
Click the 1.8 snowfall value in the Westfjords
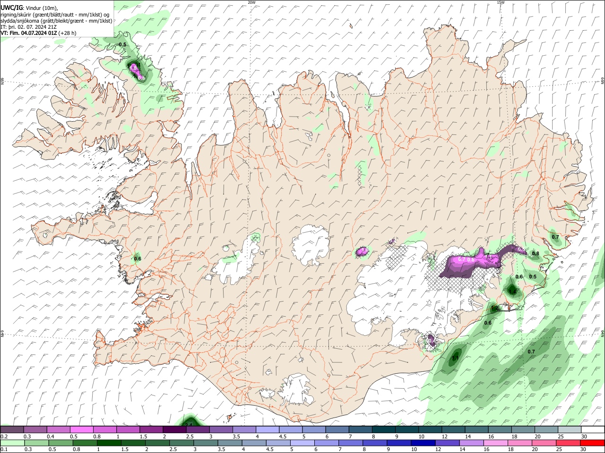[133, 68]
